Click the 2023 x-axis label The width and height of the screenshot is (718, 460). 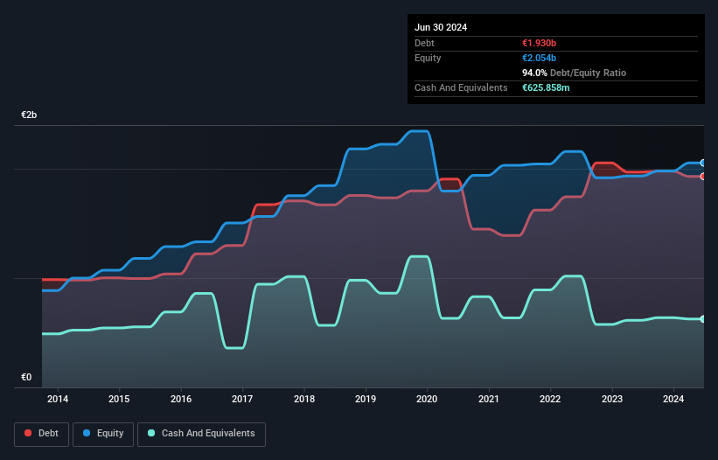click(612, 399)
